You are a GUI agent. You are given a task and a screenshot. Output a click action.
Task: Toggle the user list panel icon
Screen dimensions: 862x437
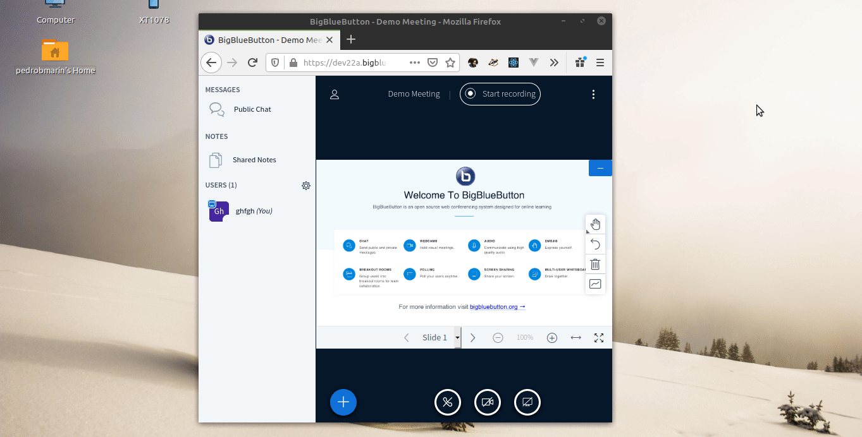tap(335, 94)
